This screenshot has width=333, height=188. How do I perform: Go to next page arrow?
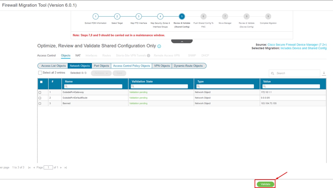tap(61, 168)
